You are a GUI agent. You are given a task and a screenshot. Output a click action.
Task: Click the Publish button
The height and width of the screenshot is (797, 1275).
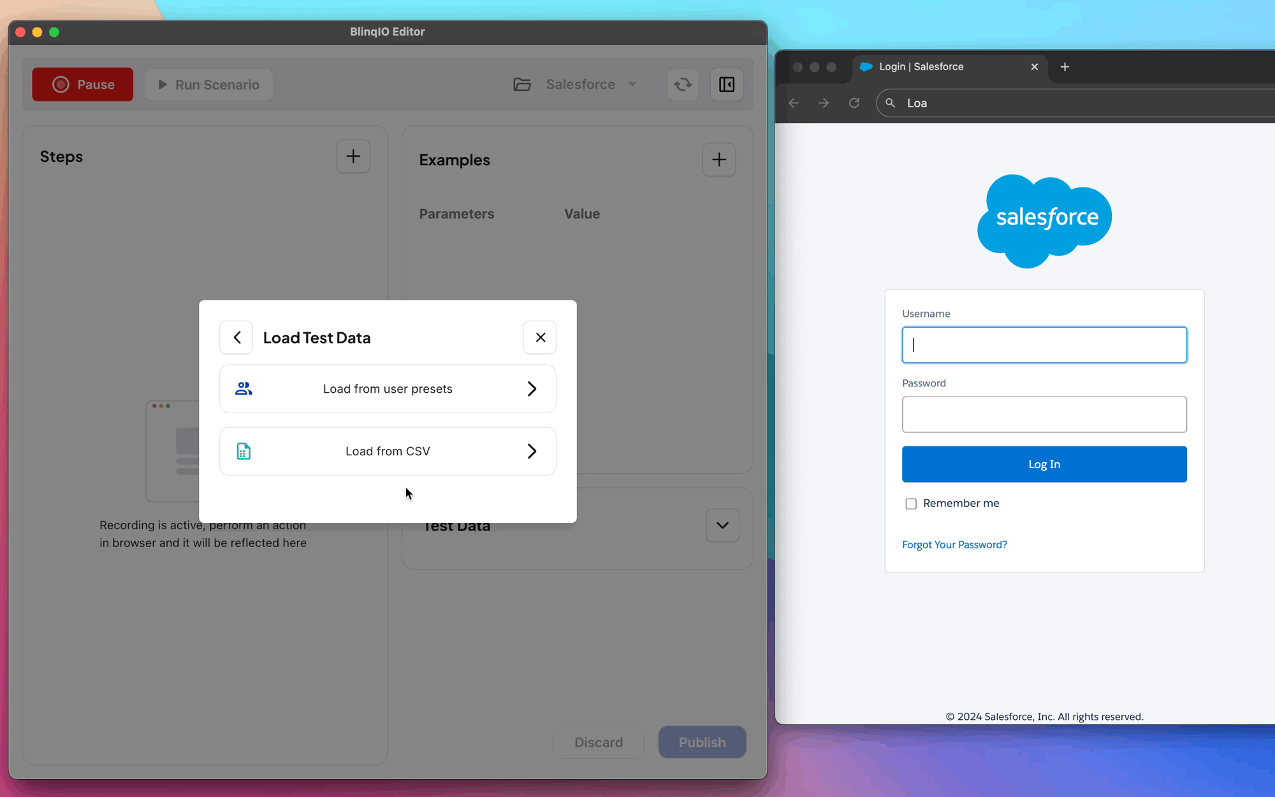coord(702,742)
